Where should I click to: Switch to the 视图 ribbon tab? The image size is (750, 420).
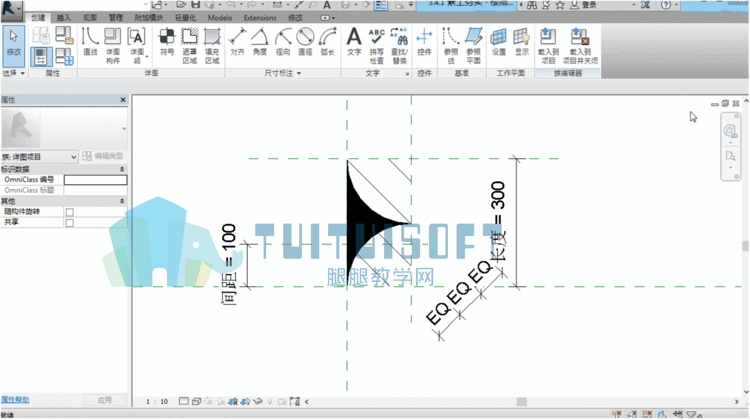(90, 18)
